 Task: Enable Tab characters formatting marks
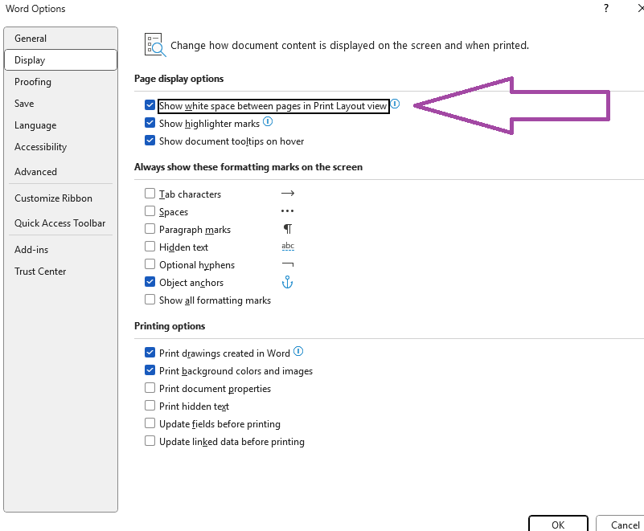pyautogui.click(x=149, y=193)
